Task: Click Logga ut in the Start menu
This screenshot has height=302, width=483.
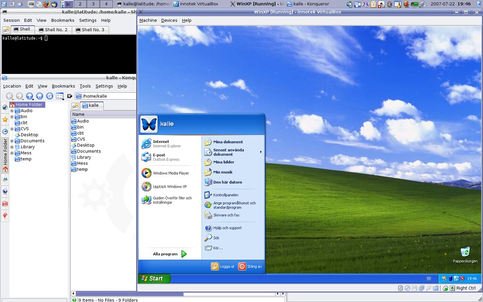Action: (x=223, y=267)
